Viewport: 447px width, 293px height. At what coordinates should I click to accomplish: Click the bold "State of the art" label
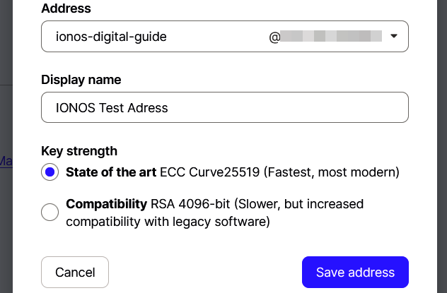(x=111, y=172)
